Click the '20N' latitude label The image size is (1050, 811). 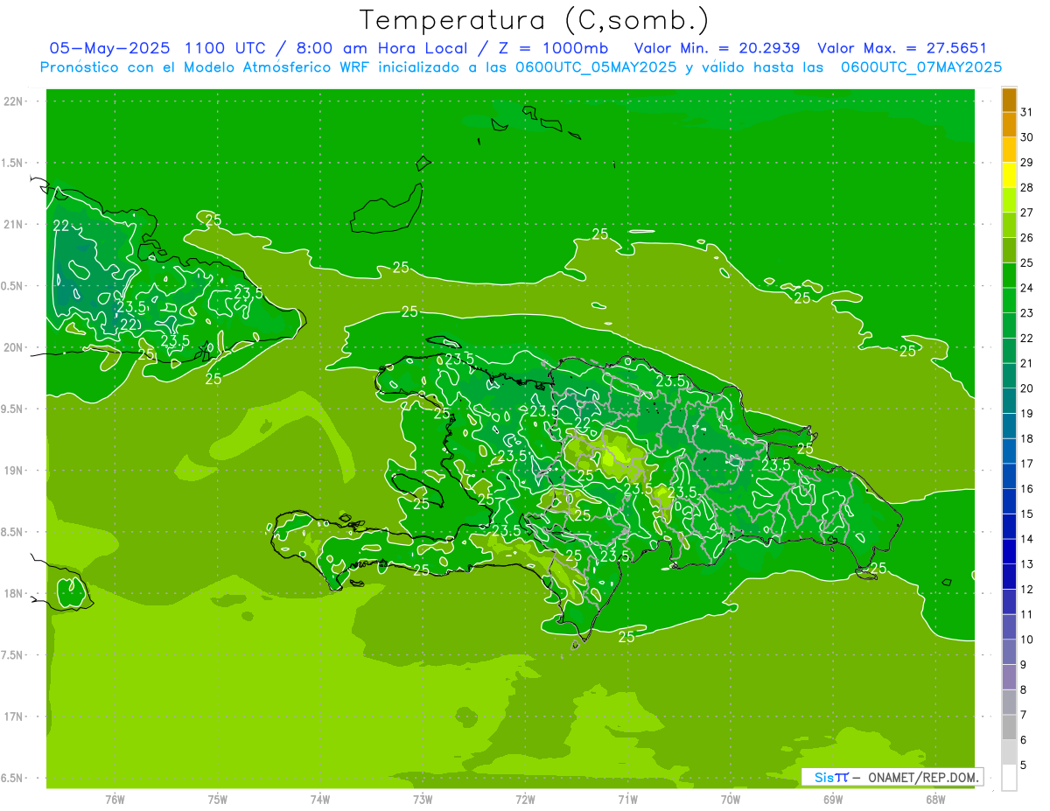(x=13, y=347)
